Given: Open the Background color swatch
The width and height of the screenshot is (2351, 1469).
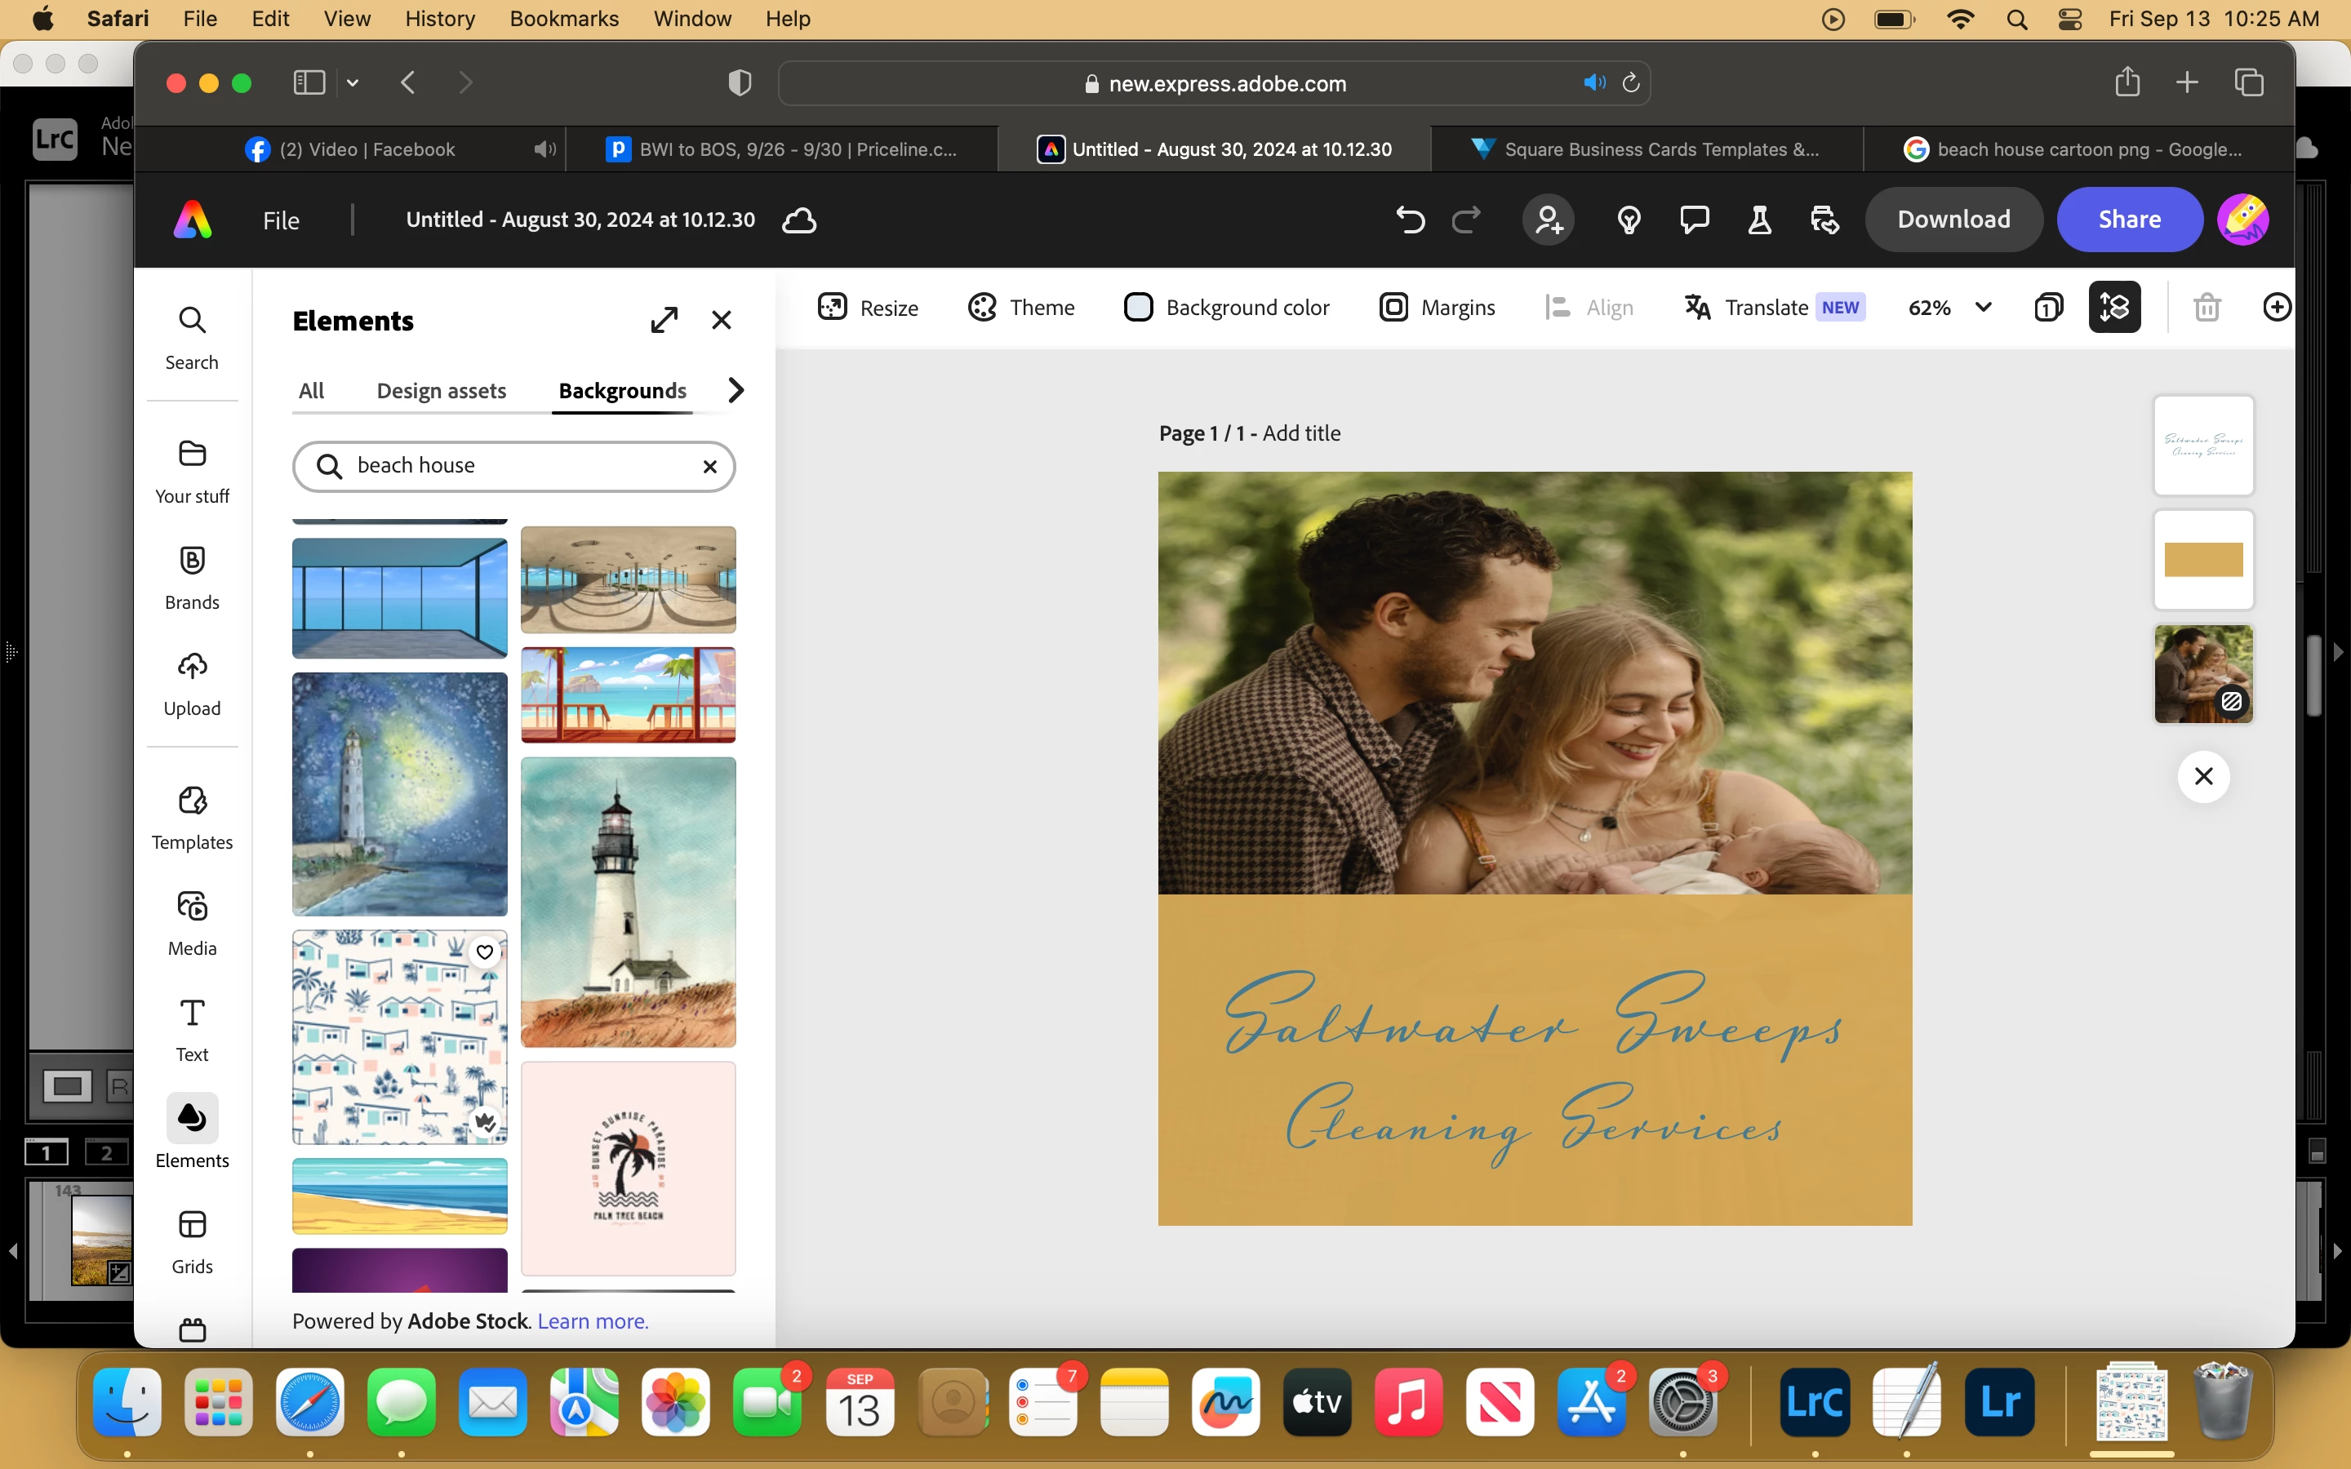Looking at the screenshot, I should (1138, 307).
